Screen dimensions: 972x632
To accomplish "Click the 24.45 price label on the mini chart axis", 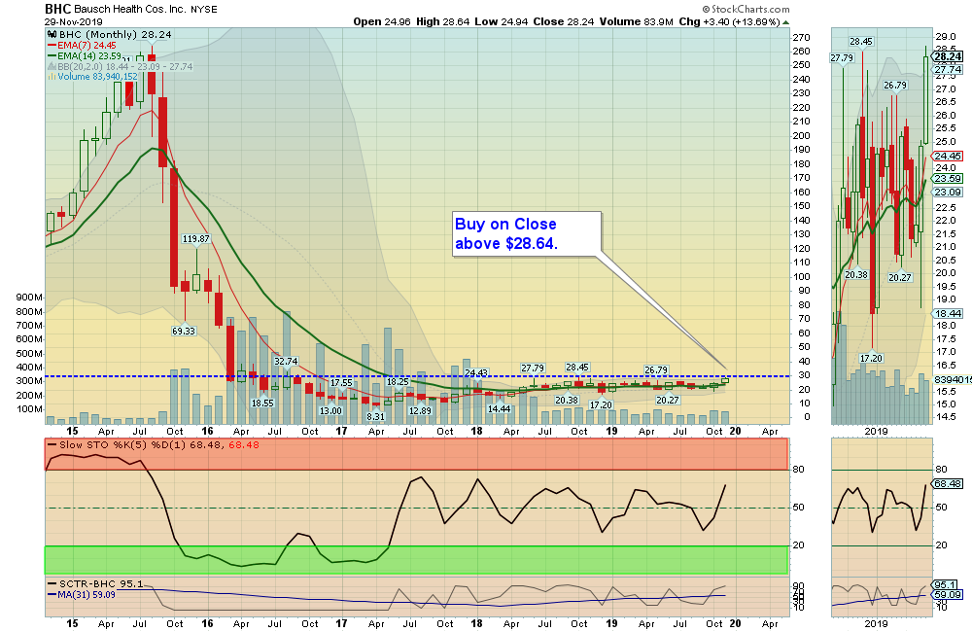I will point(950,155).
